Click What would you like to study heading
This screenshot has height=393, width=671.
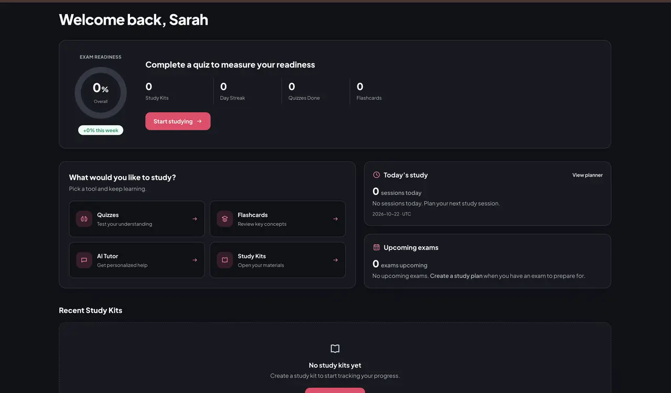pos(123,178)
